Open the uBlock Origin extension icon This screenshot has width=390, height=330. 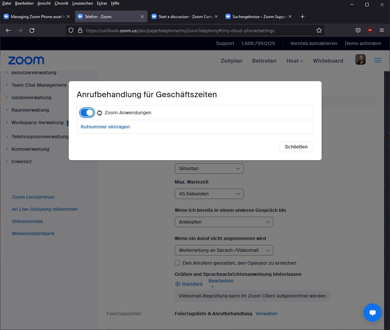tap(370, 30)
